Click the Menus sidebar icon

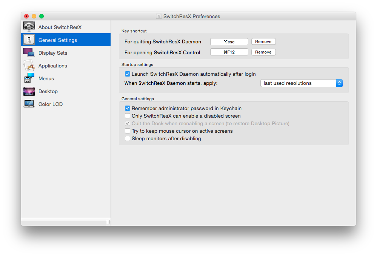29,78
